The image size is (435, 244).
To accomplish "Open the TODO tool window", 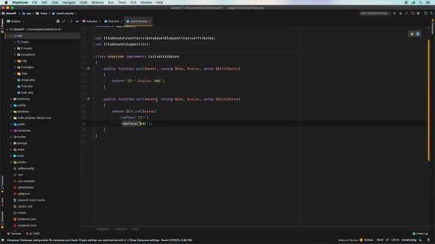I will coord(33,234).
